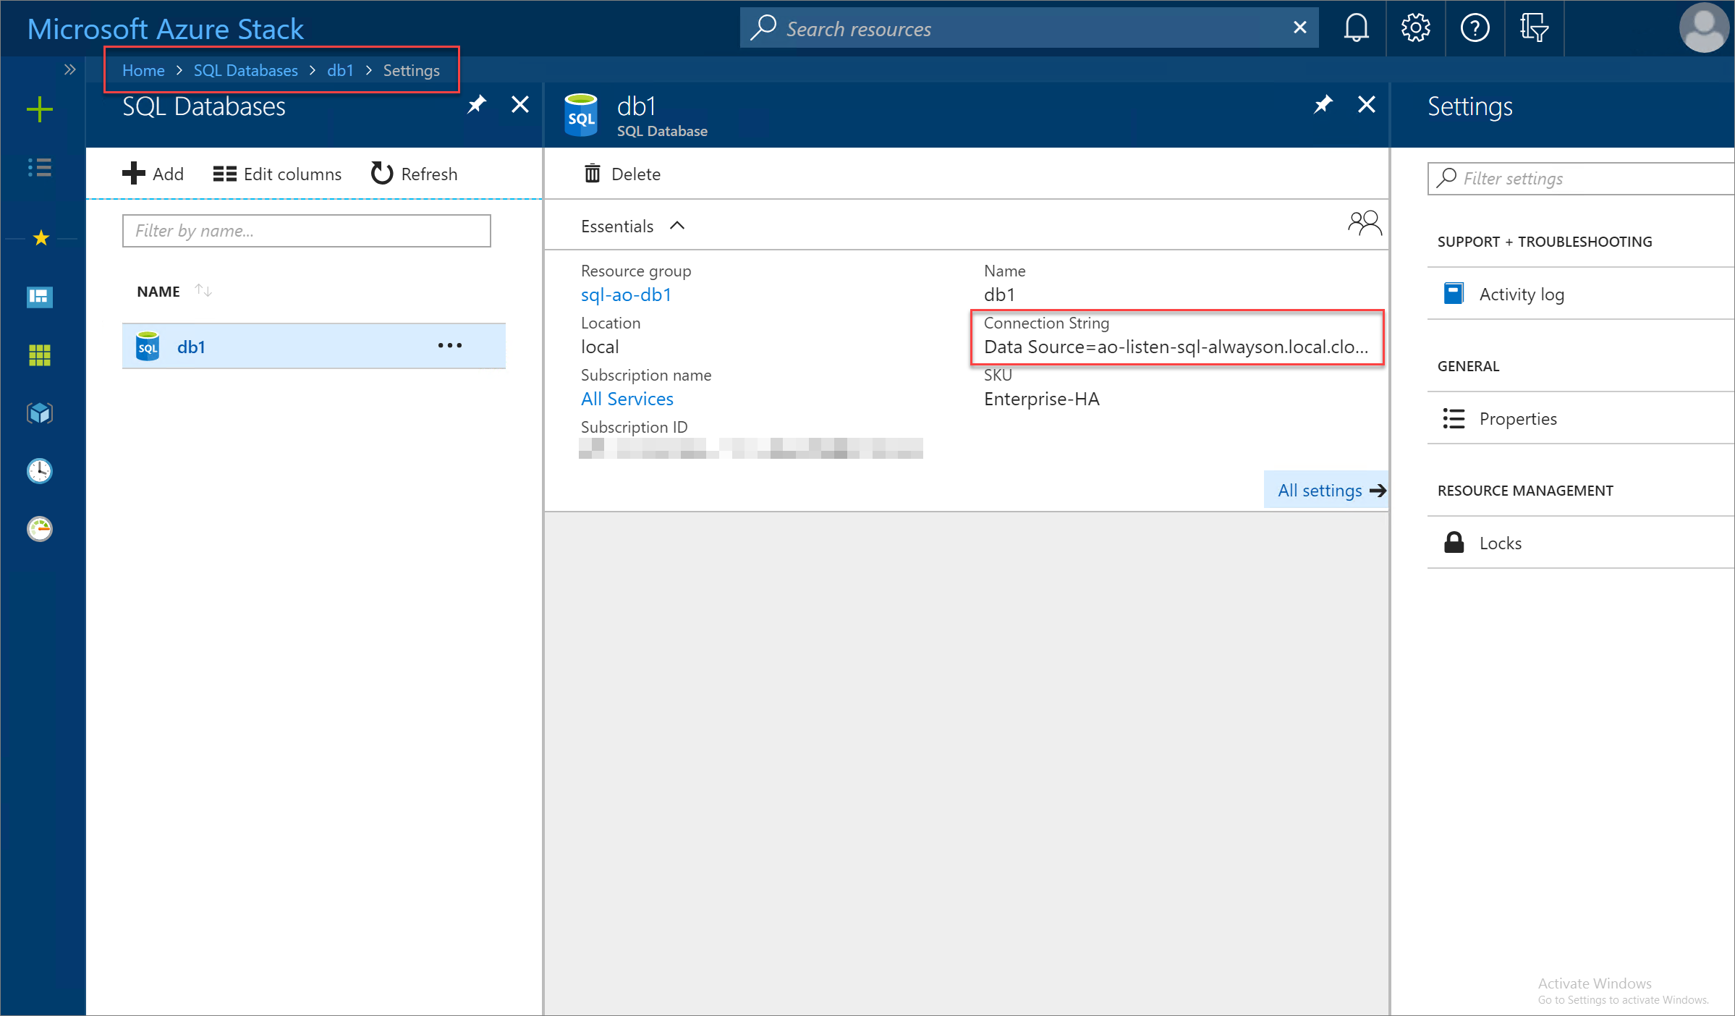The width and height of the screenshot is (1735, 1016).
Task: Filter databases by name input field
Action: click(x=305, y=231)
